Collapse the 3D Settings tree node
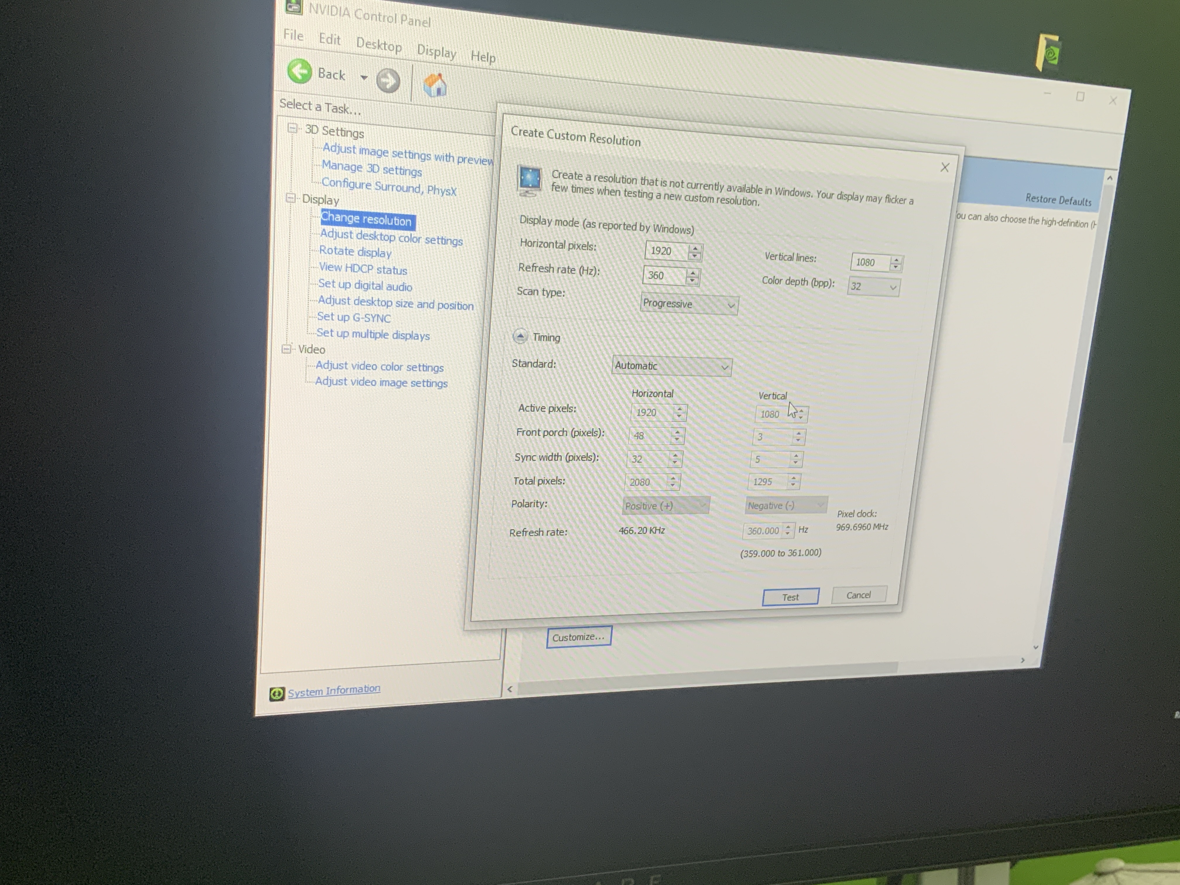This screenshot has width=1180, height=885. [292, 128]
